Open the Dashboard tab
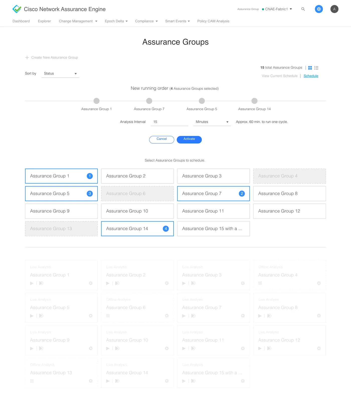351x401 pixels. (21, 21)
